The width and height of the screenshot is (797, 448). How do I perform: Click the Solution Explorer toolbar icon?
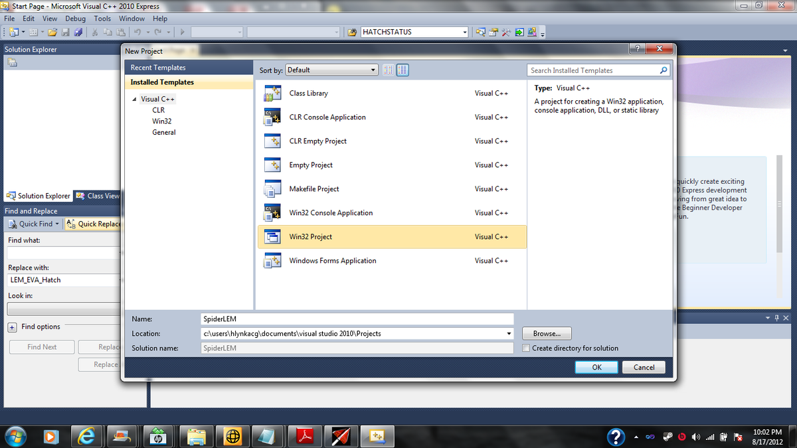click(481, 32)
